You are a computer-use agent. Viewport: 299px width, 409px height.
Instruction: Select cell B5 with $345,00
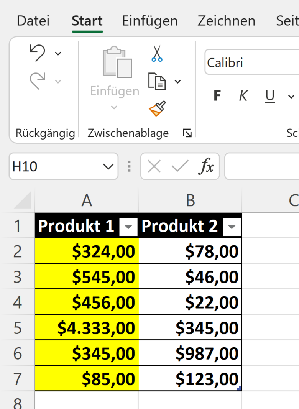click(x=190, y=328)
